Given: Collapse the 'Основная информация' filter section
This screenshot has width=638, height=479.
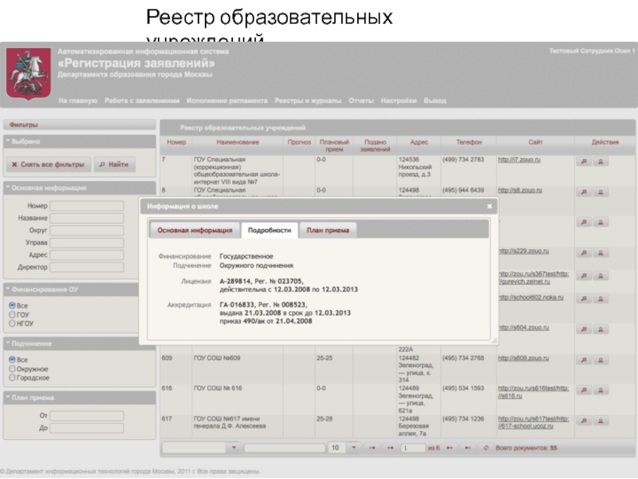Looking at the screenshot, I should pos(8,188).
